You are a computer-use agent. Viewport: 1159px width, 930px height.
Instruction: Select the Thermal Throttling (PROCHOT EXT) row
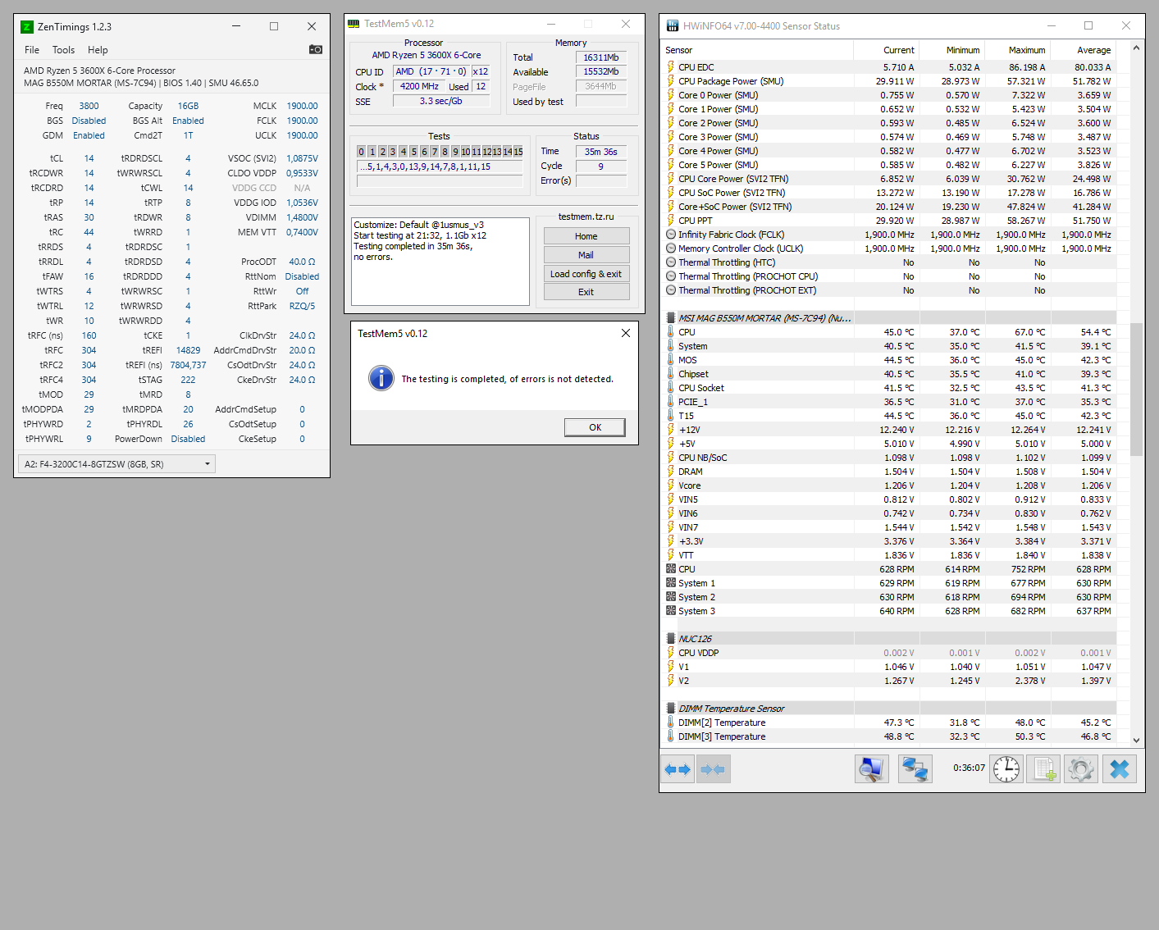pos(889,290)
